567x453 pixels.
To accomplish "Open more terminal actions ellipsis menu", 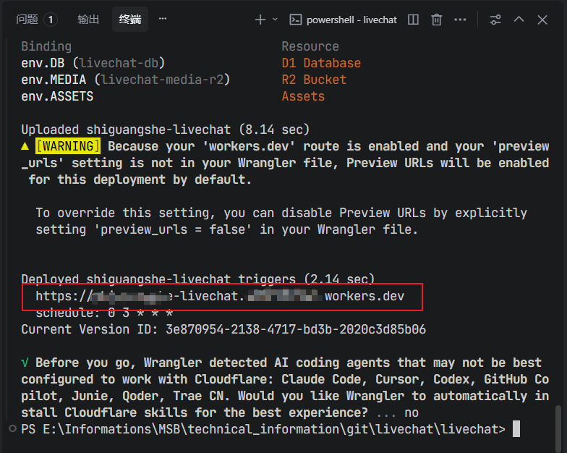I will 460,20.
